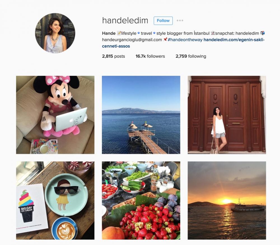Open the Minnie Mouse laptop photo

coord(55,115)
